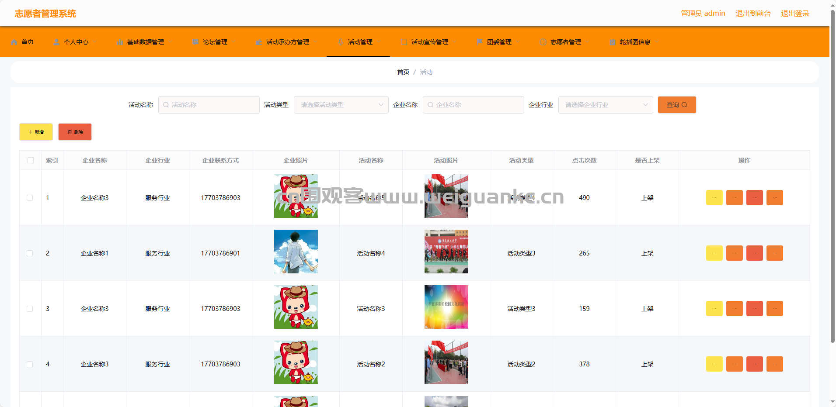The width and height of the screenshot is (836, 407).
Task: Expand the 活动宣传管理 menu chevron
Action: pyautogui.click(x=454, y=42)
